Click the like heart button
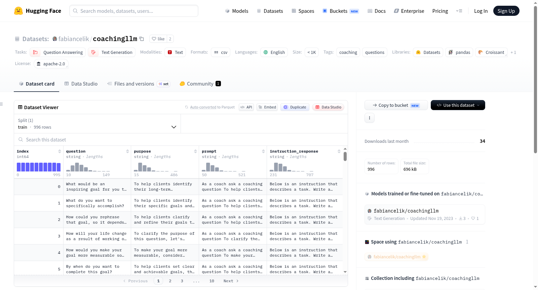The height and width of the screenshot is (290, 538). click(158, 39)
